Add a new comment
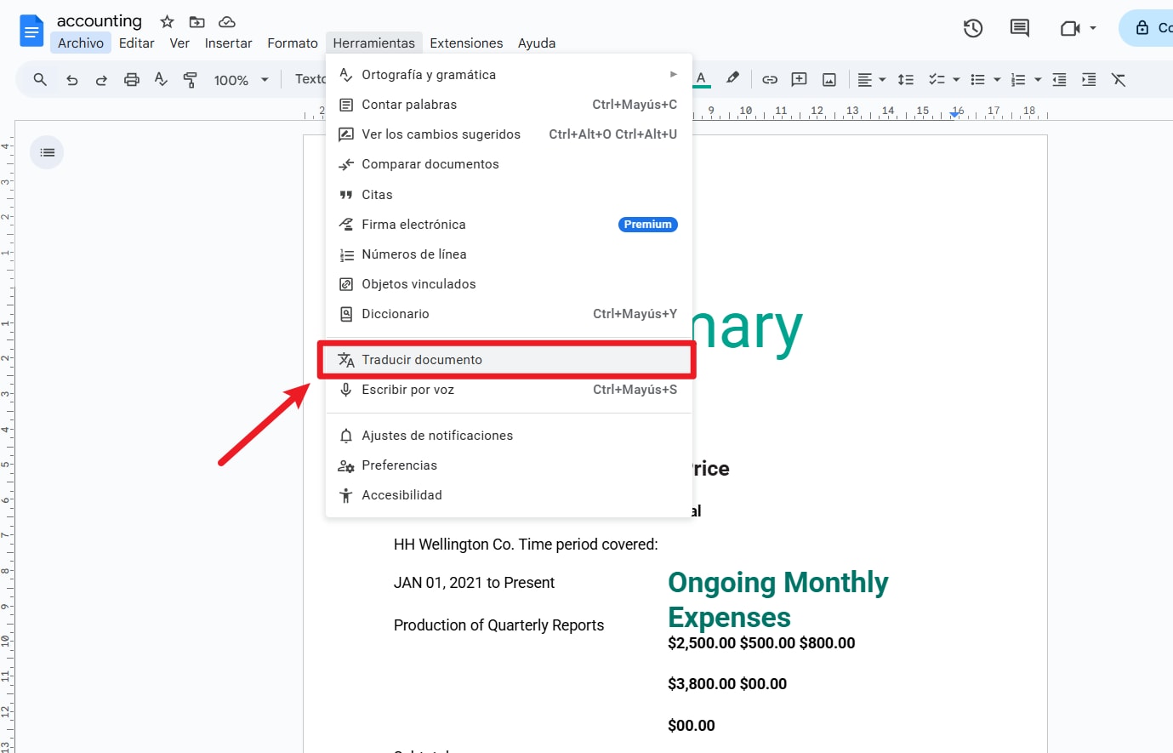1173x753 pixels. (799, 79)
